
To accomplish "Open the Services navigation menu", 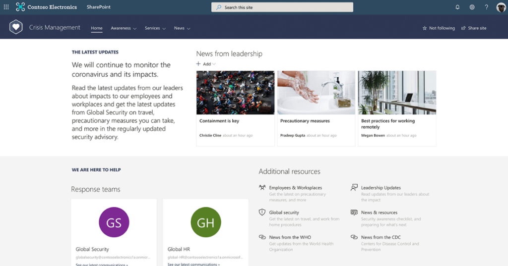I will [x=152, y=28].
